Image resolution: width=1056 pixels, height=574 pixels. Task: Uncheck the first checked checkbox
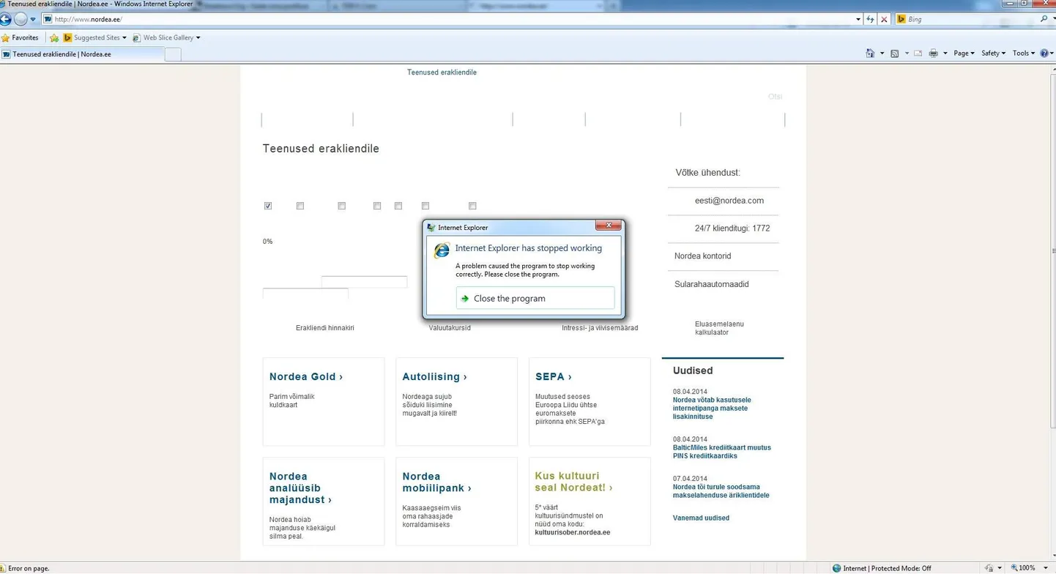click(x=268, y=206)
